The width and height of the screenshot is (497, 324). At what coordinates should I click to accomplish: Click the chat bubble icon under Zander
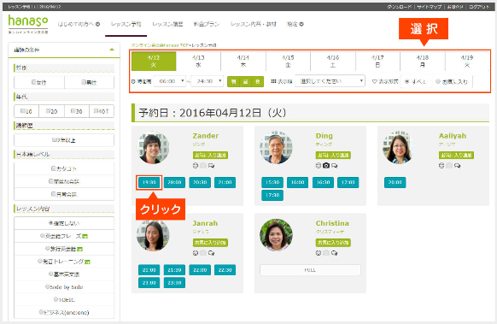coord(211,165)
